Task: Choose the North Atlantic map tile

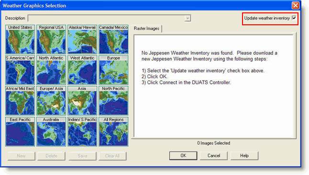Action: 51,70
